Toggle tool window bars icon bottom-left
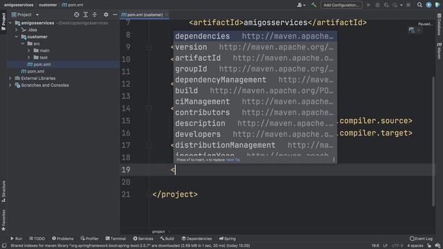 [x=4, y=246]
